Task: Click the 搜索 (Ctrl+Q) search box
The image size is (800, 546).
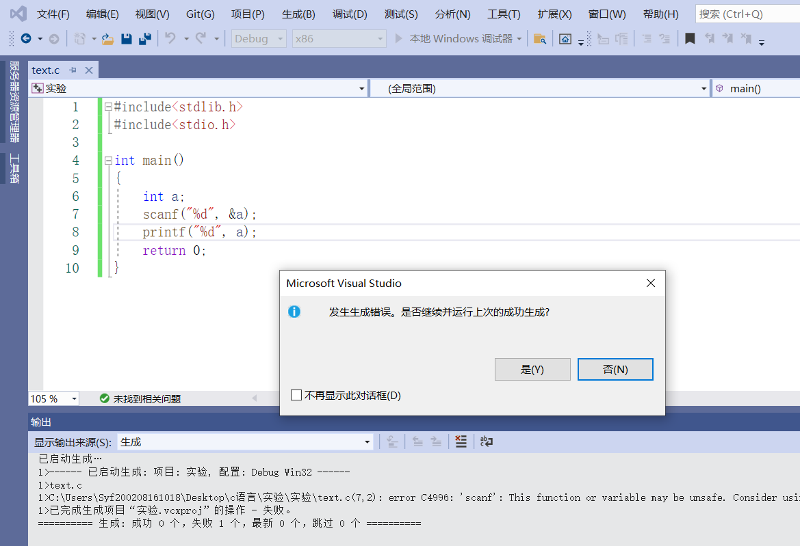Action: [x=747, y=14]
